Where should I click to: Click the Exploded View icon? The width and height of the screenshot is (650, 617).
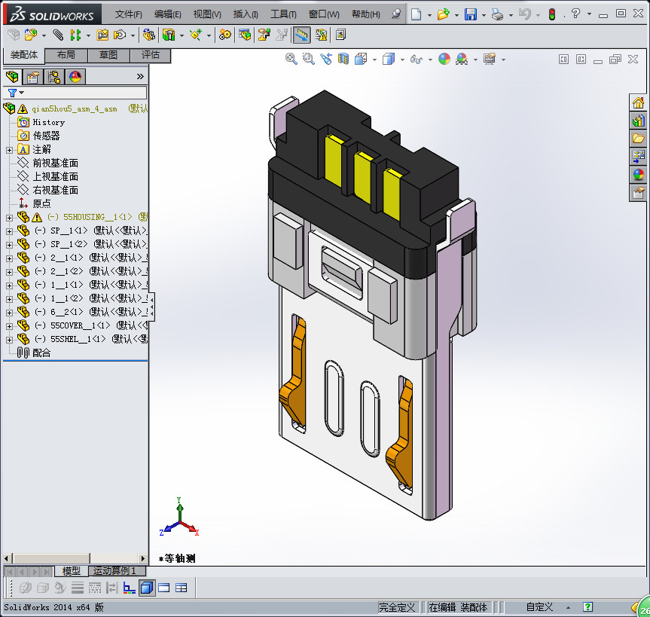coord(264,35)
